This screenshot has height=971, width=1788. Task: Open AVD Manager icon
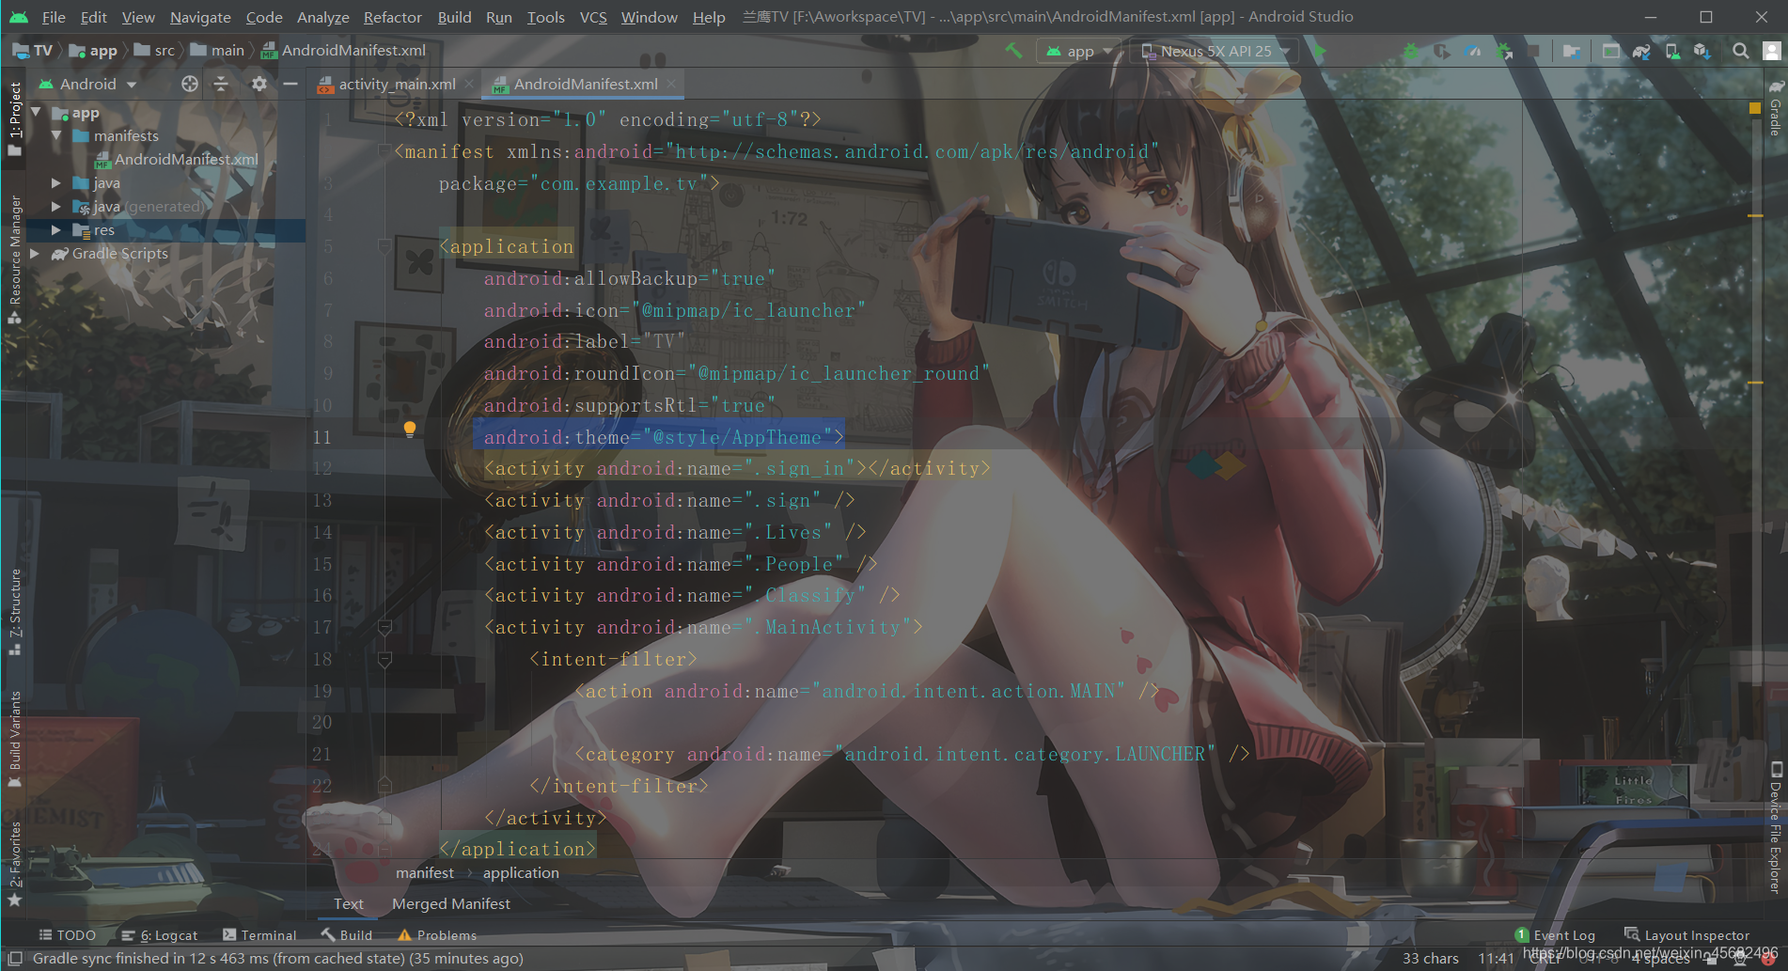click(1672, 51)
